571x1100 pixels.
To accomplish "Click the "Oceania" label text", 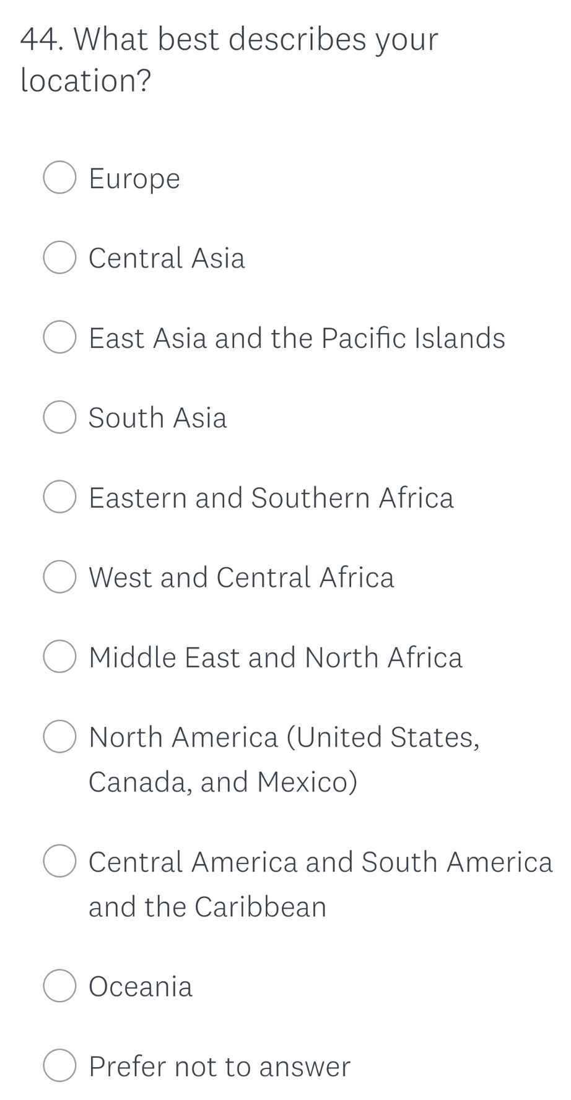I will (141, 986).
